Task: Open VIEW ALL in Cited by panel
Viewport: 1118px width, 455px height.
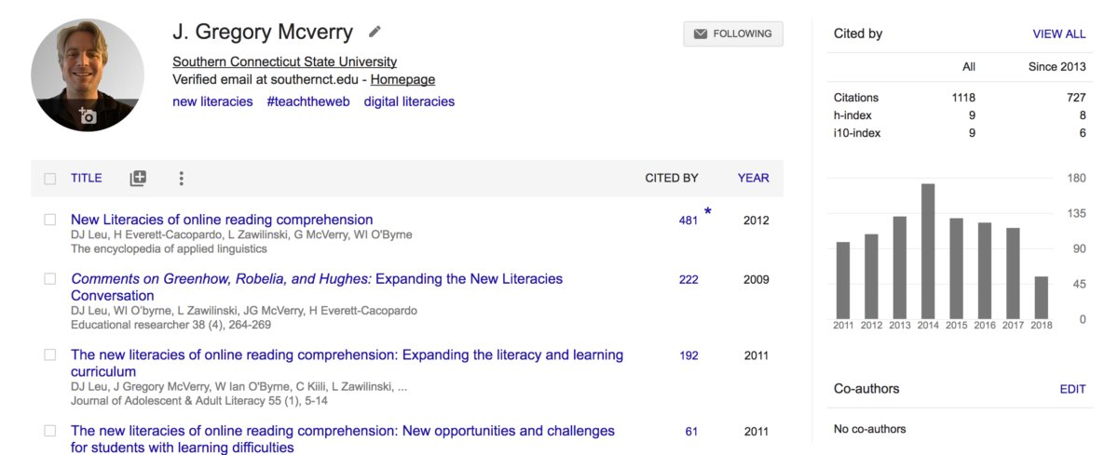Action: (x=1059, y=33)
